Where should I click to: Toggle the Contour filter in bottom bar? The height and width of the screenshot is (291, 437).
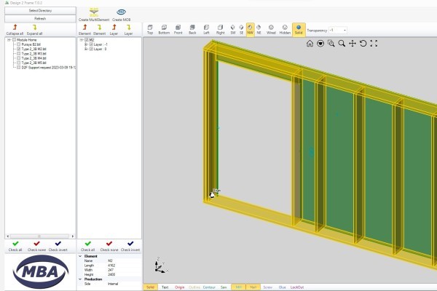coord(209,287)
